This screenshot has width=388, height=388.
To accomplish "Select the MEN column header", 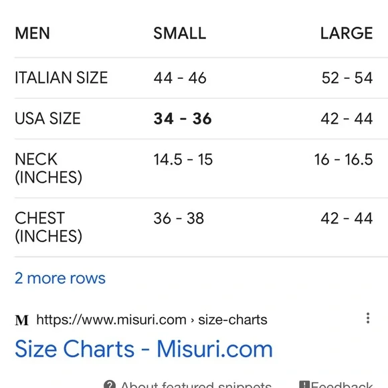I will coord(32,33).
